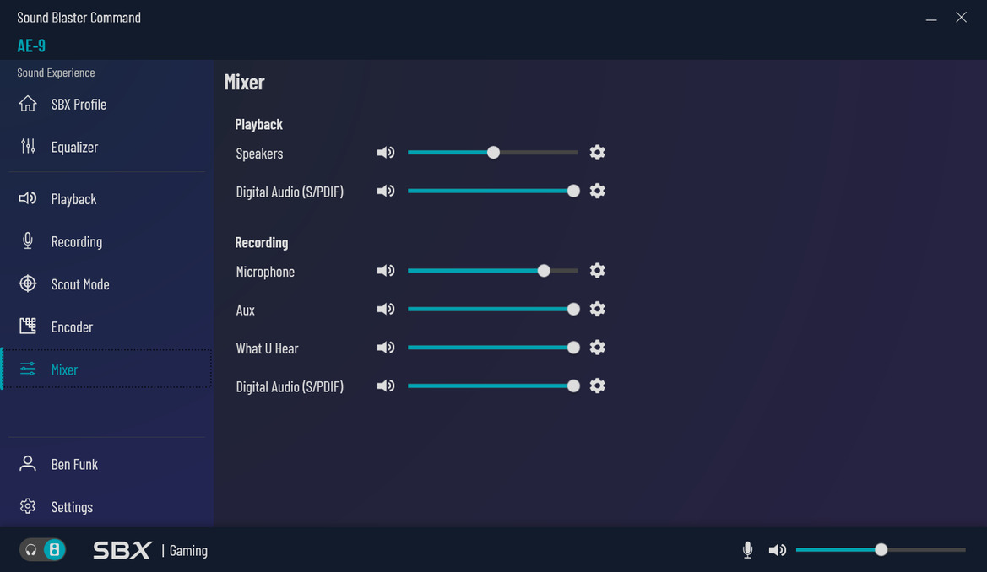This screenshot has height=572, width=987.
Task: Mute microphone from bottom bar
Action: tap(747, 550)
